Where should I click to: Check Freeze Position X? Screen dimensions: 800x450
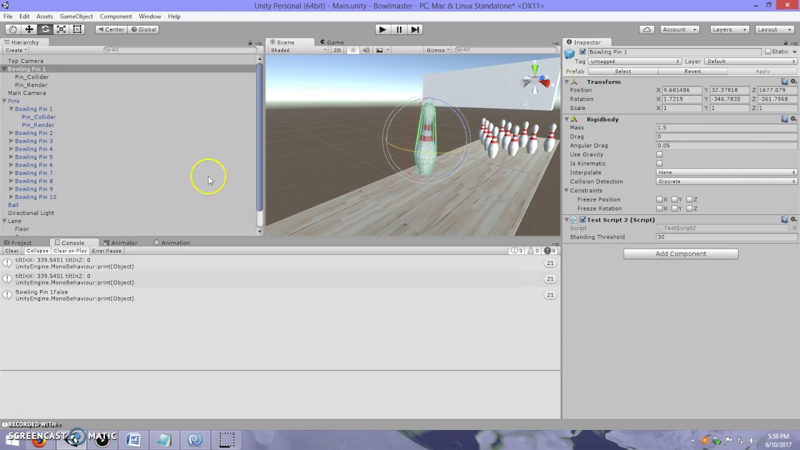click(659, 199)
